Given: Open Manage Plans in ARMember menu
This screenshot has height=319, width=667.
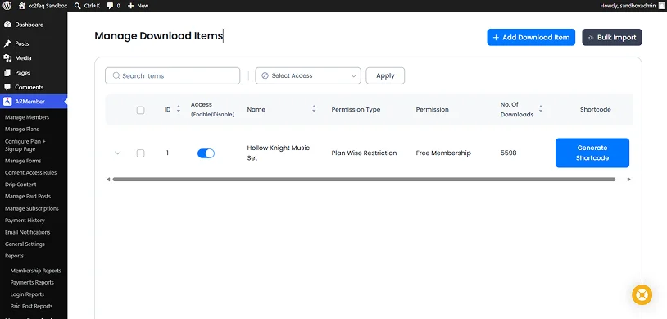Looking at the screenshot, I should (21, 129).
